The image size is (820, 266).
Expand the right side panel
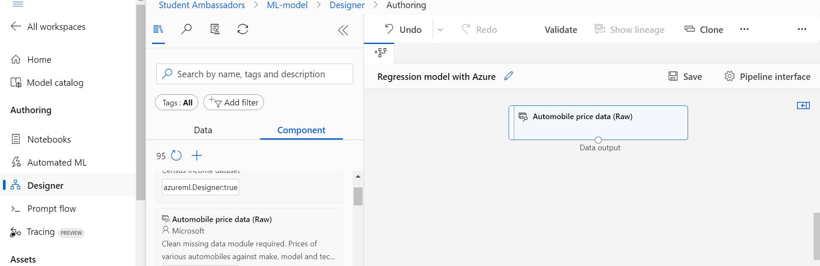pos(803,105)
